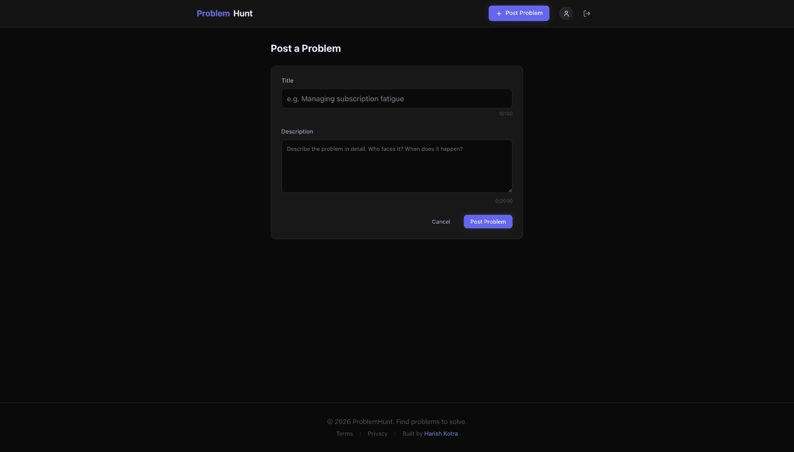Click the 0/100 character counter
794x452 pixels.
pyautogui.click(x=505, y=113)
